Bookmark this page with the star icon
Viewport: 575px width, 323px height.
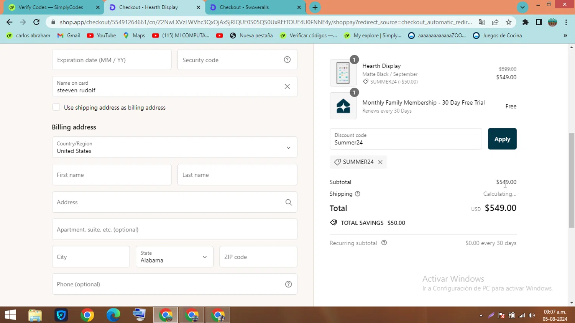(x=509, y=22)
